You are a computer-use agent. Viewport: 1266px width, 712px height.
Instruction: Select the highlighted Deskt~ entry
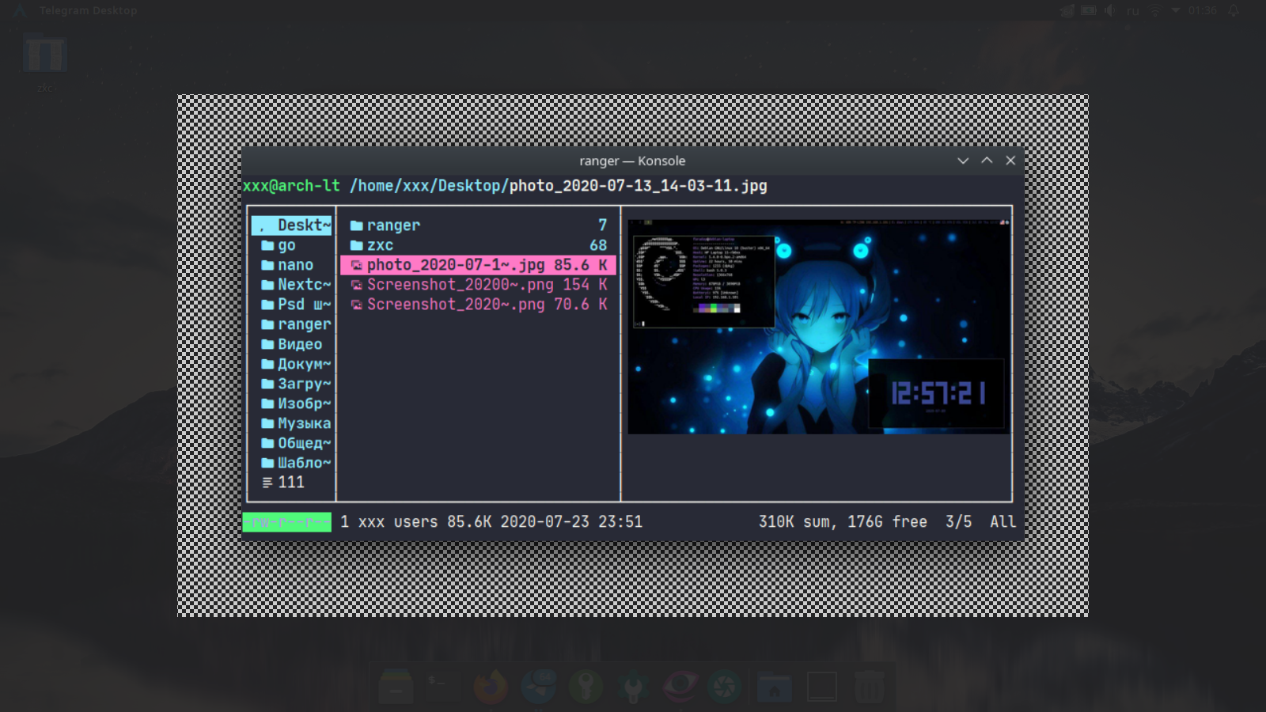(x=291, y=225)
